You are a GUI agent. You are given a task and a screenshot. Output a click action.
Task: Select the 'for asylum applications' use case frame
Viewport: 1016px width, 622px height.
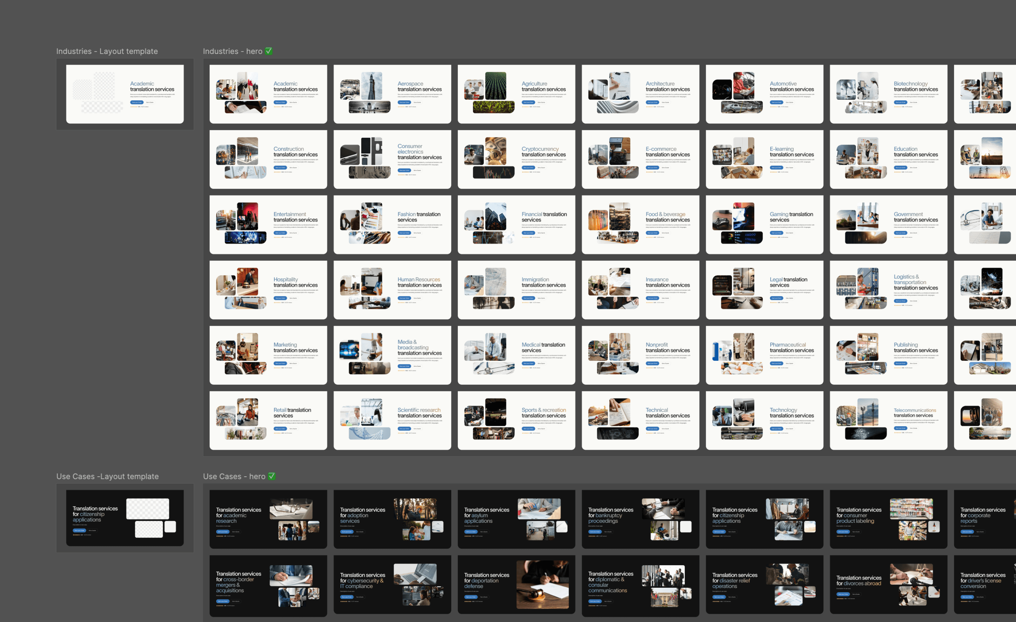pyautogui.click(x=516, y=519)
